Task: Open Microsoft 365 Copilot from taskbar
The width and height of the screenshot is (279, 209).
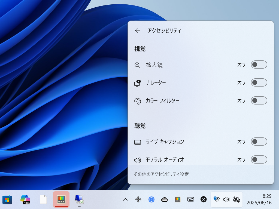Action: (25, 199)
